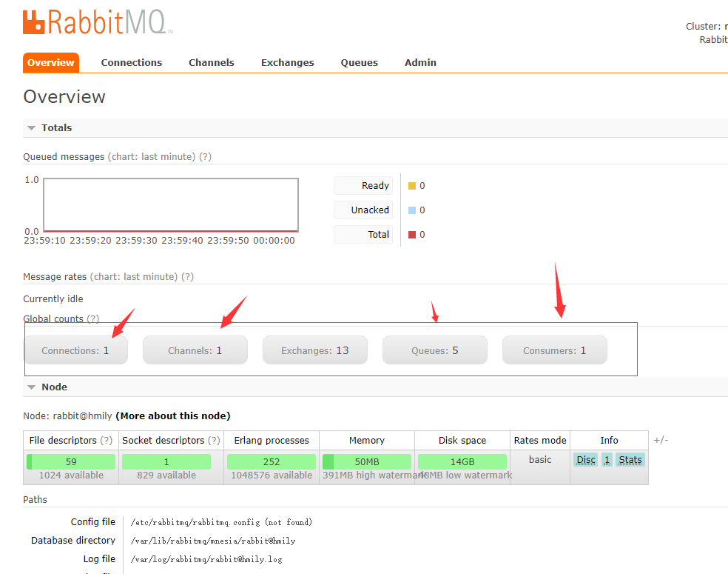The width and height of the screenshot is (728, 574).
Task: Click the 1 info tag
Action: coord(607,460)
